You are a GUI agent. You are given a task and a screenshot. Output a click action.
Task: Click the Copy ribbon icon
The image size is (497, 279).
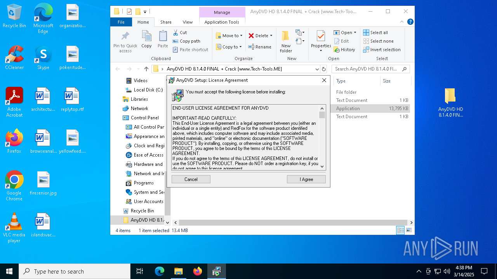146,40
